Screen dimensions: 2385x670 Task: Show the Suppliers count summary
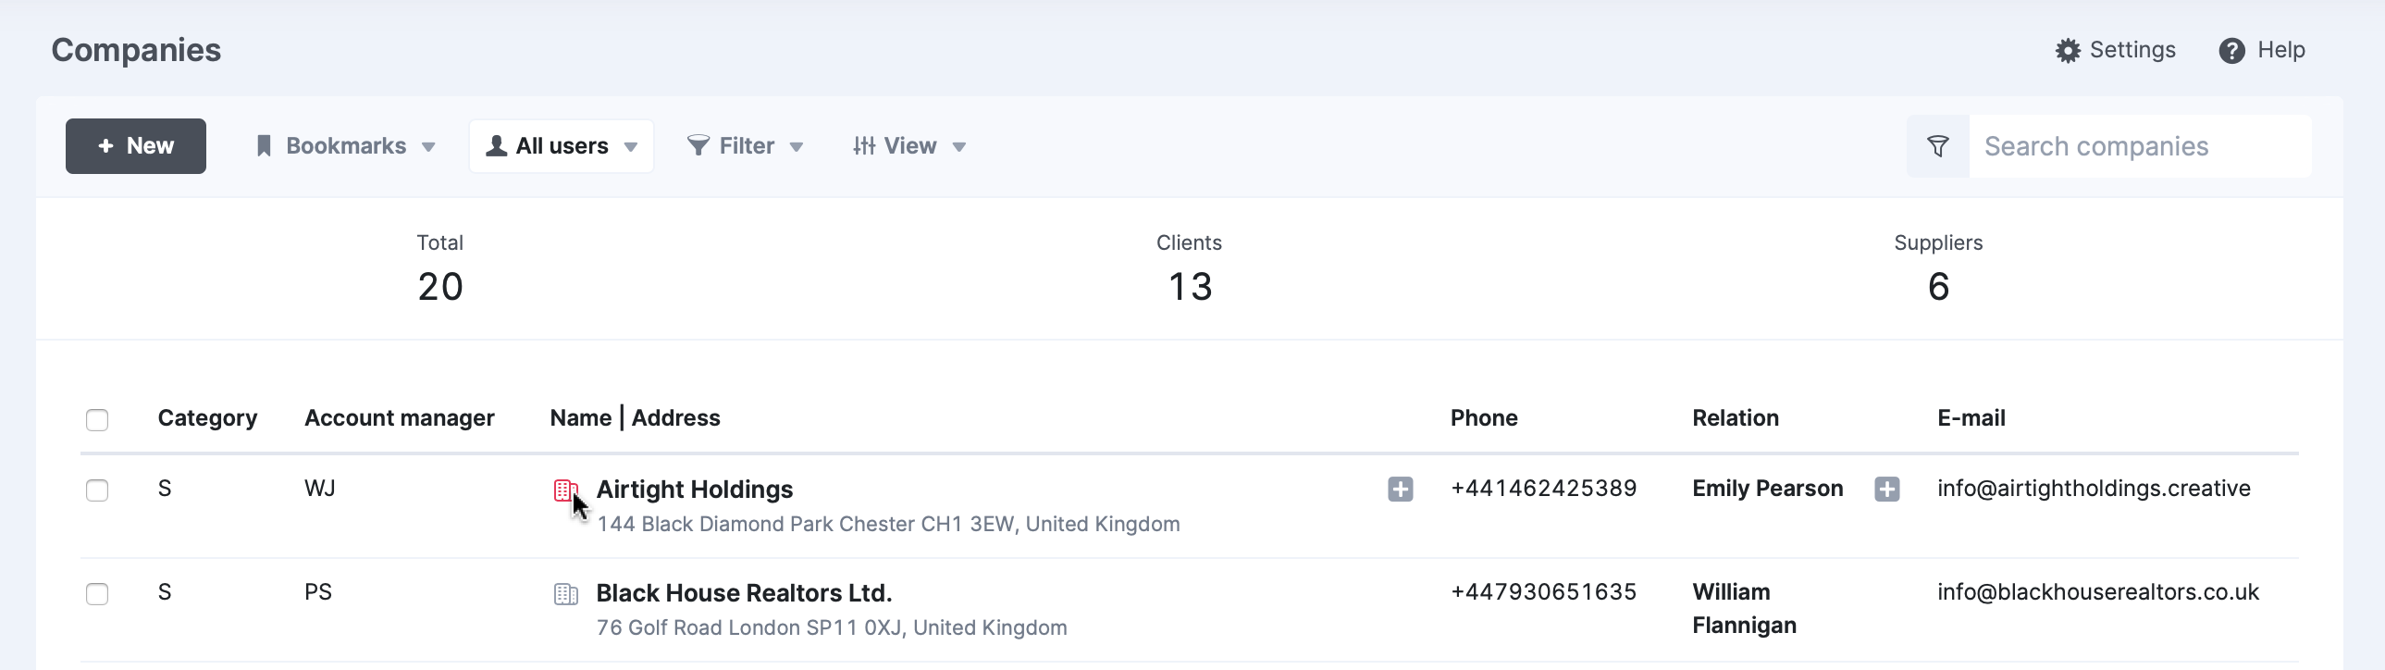tap(1938, 269)
